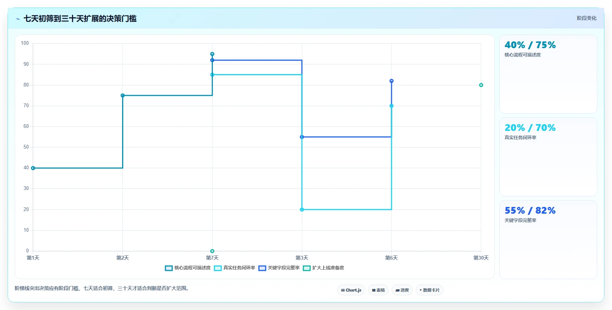612x310 pixels.
Task: Click the y-axis label 50
Action: tap(26, 147)
